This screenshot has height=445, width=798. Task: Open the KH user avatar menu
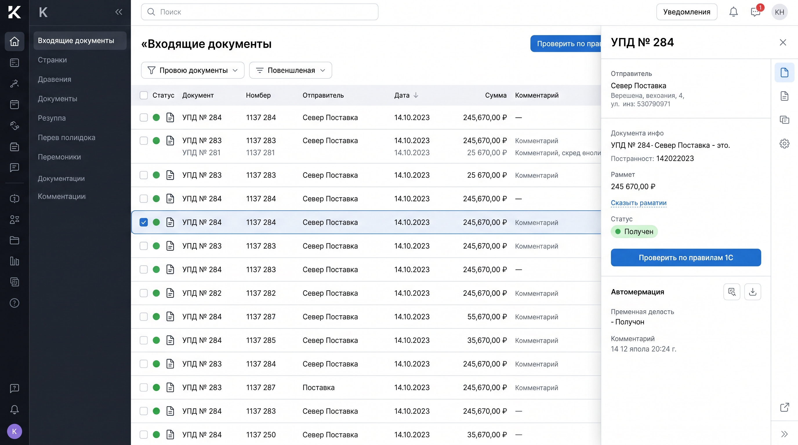point(779,12)
